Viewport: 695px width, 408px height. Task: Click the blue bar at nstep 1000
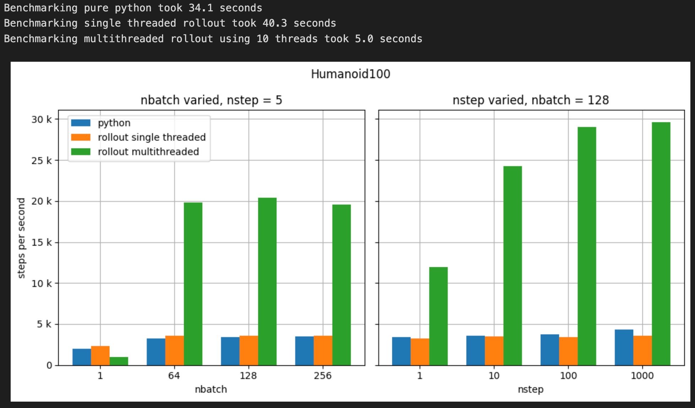(x=624, y=347)
